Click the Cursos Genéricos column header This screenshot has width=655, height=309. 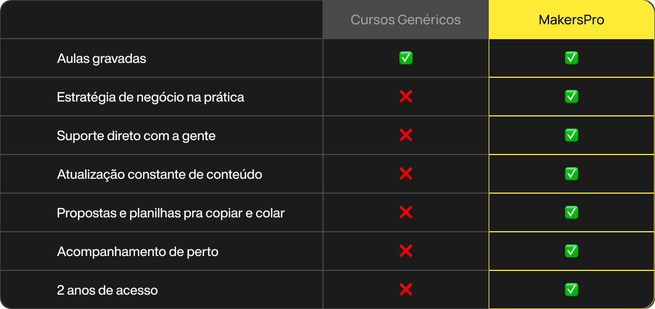point(405,20)
